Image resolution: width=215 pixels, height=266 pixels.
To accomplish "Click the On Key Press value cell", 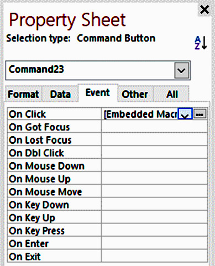I will click(155, 231).
